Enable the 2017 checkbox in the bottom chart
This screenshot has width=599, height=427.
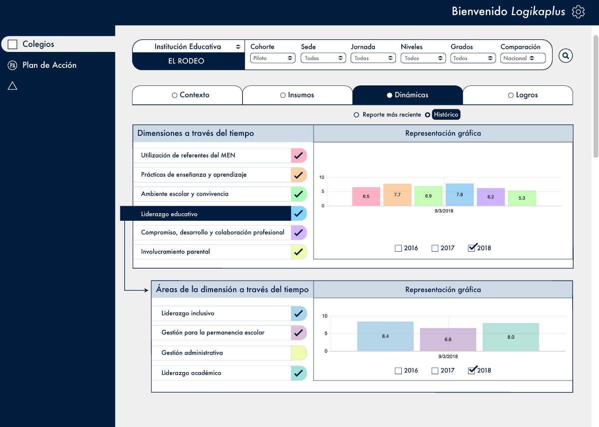(435, 371)
